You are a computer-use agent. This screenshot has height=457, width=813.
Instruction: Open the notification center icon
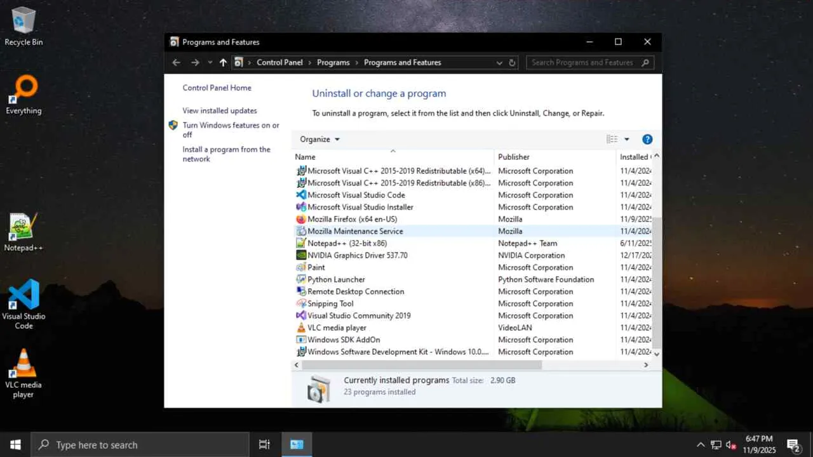(793, 444)
